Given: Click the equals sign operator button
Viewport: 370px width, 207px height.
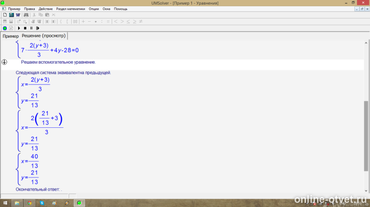Looking at the screenshot, I should [108, 21].
